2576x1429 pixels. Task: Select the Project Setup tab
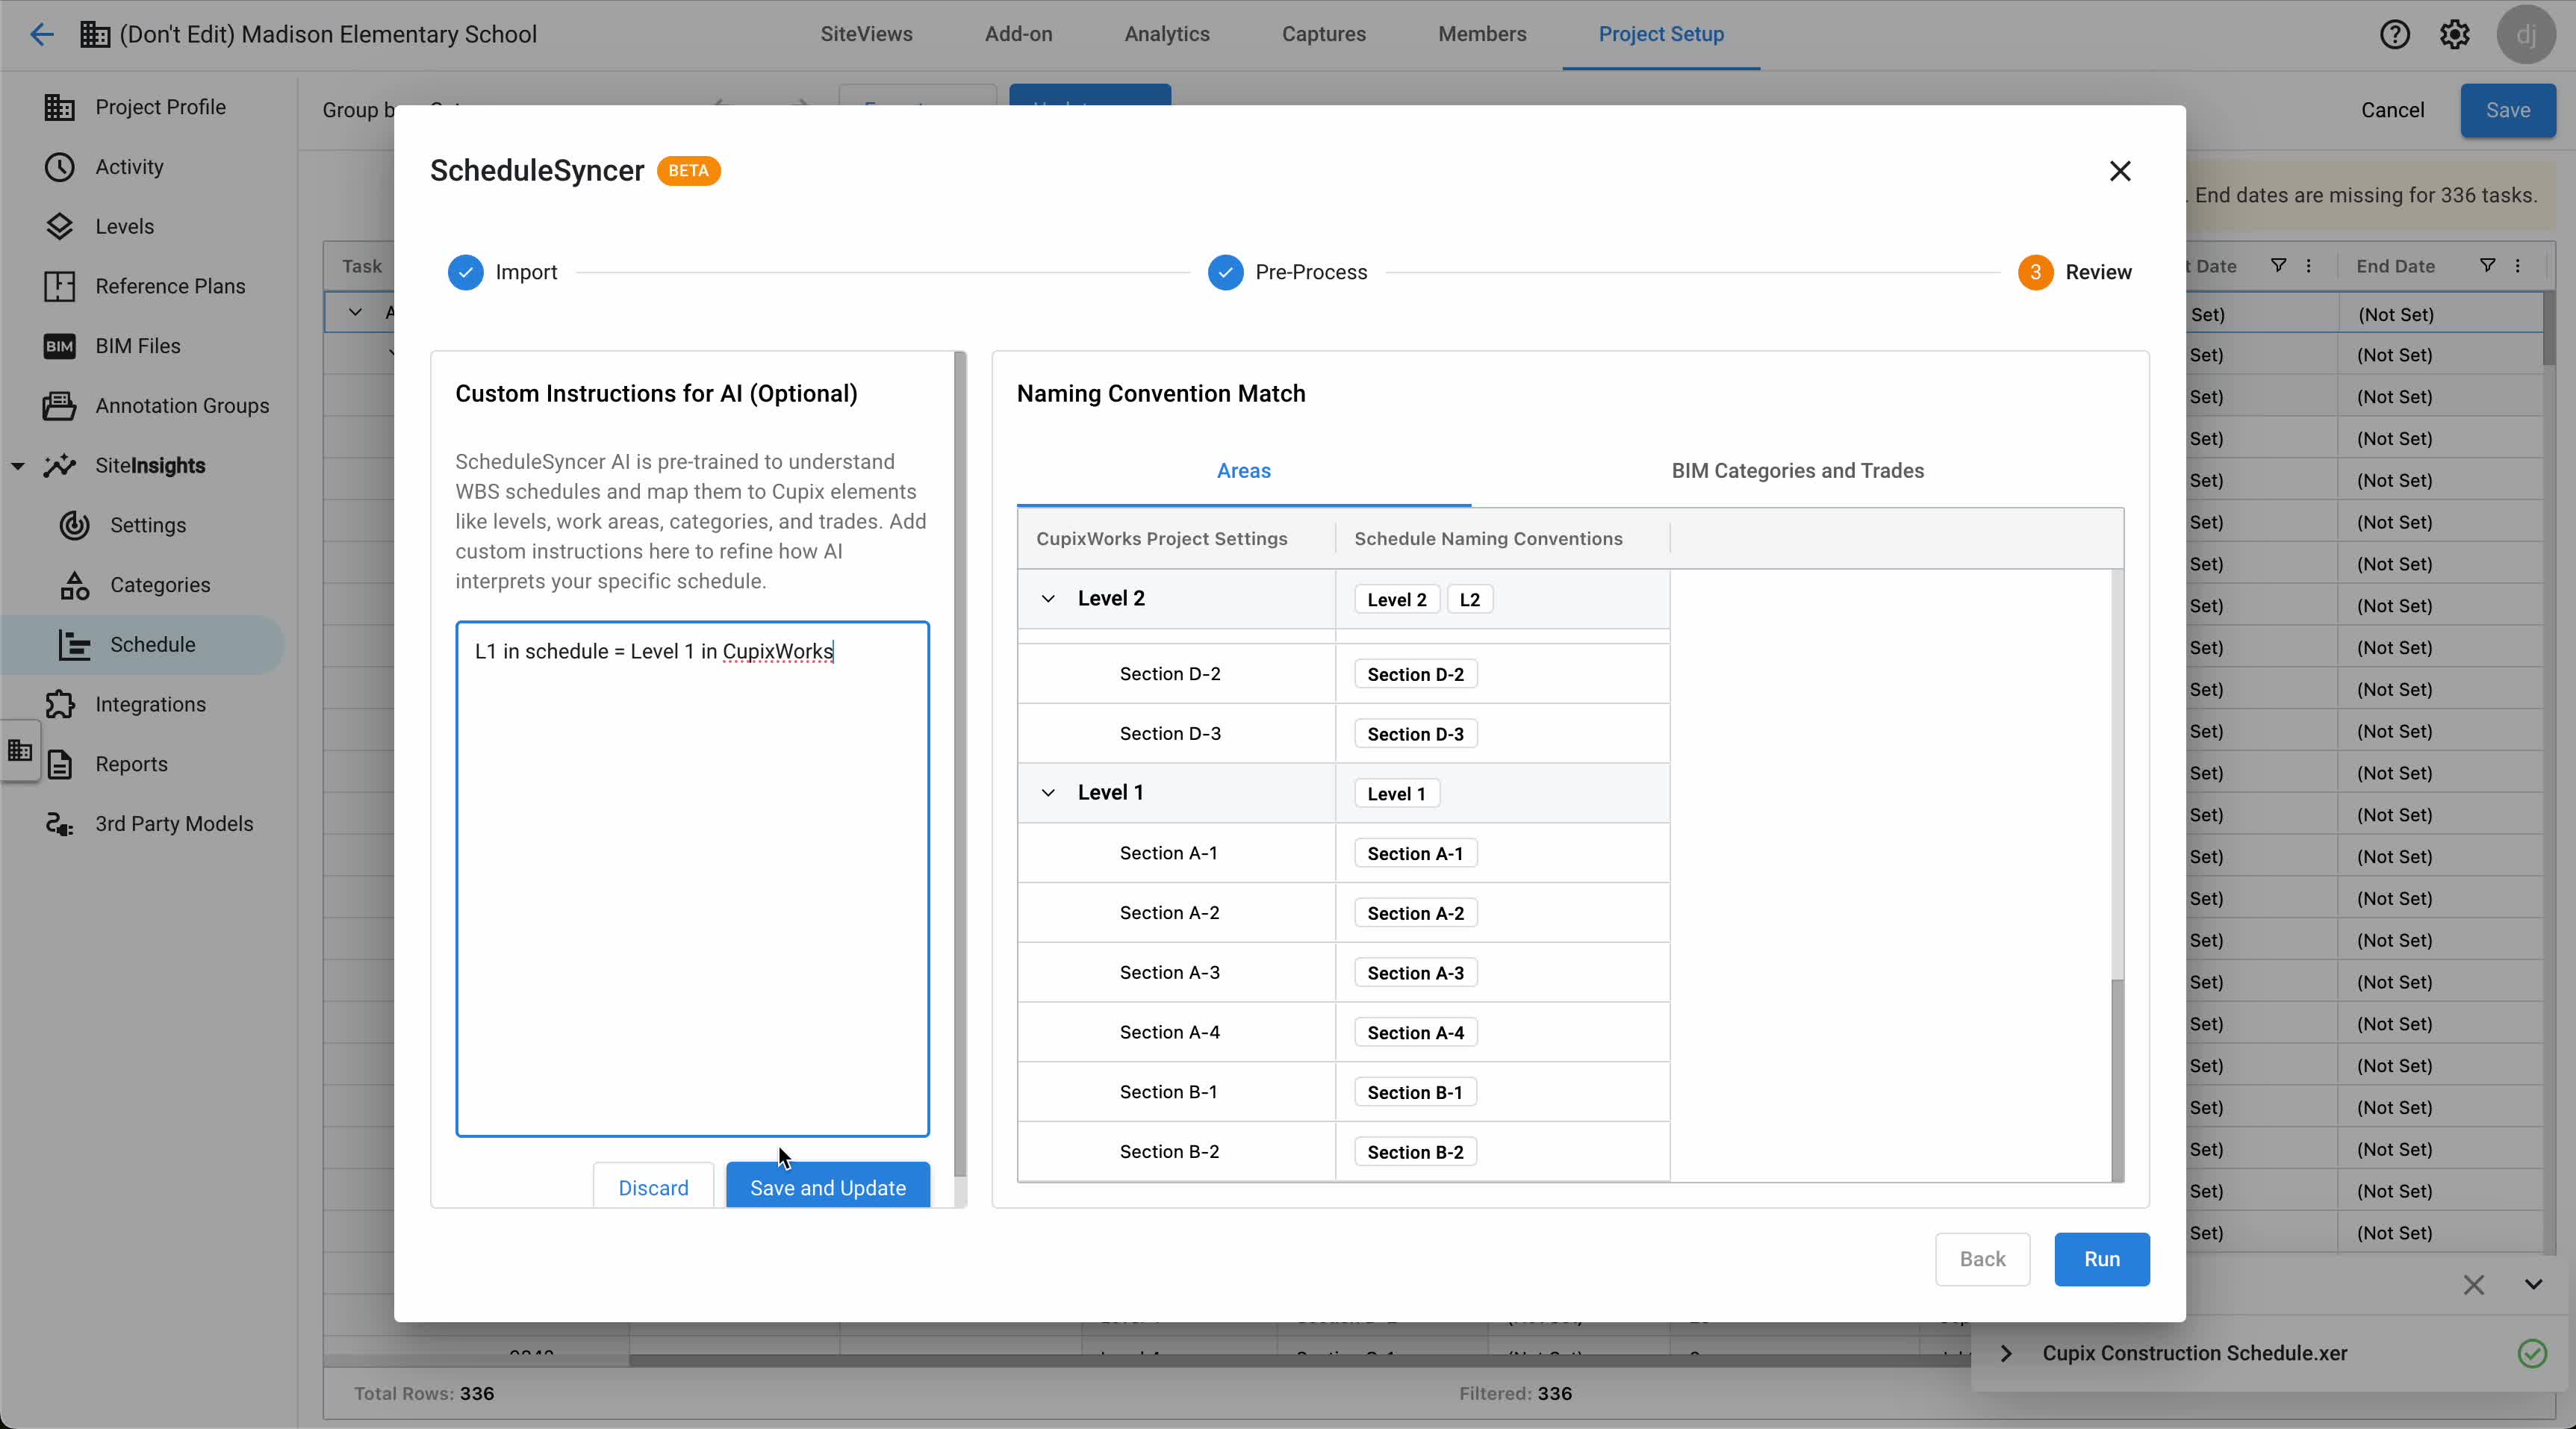point(1661,34)
